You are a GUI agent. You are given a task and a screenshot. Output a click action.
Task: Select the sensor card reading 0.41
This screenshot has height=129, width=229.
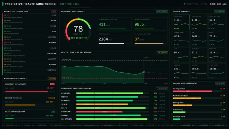coord(199,22)
